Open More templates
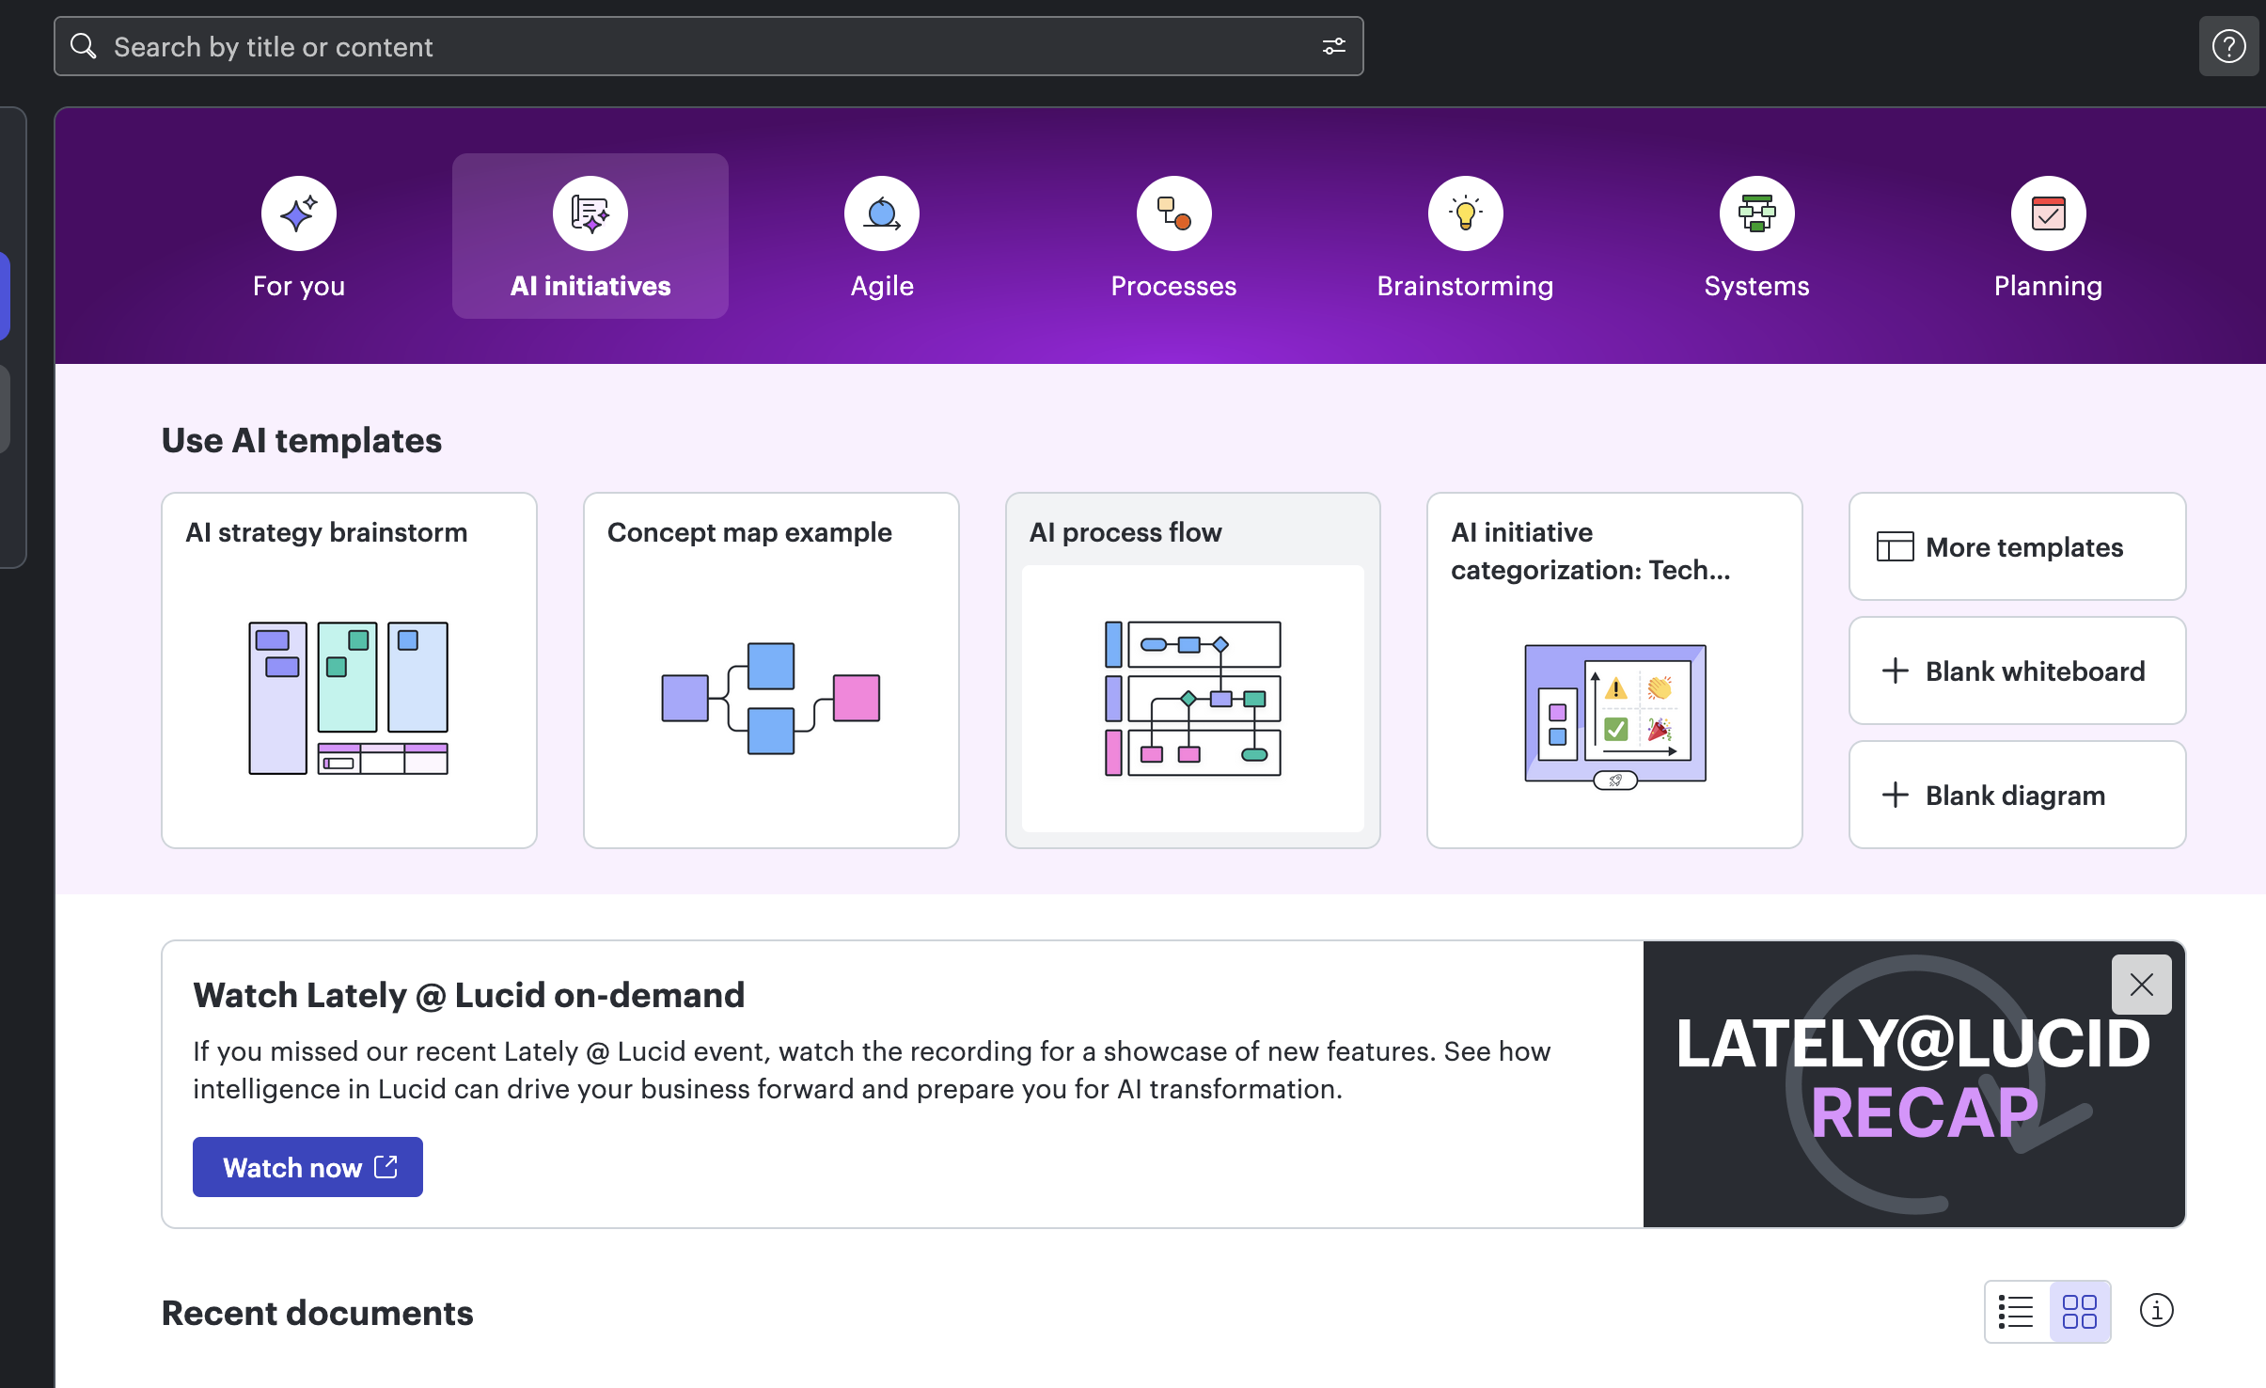The width and height of the screenshot is (2266, 1388). 2017,546
